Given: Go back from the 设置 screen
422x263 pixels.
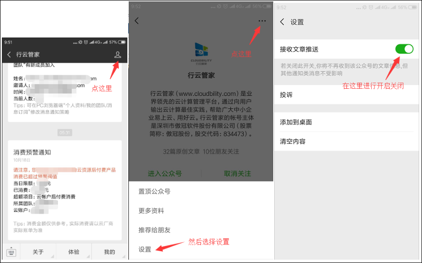Looking at the screenshot, I should (x=282, y=22).
